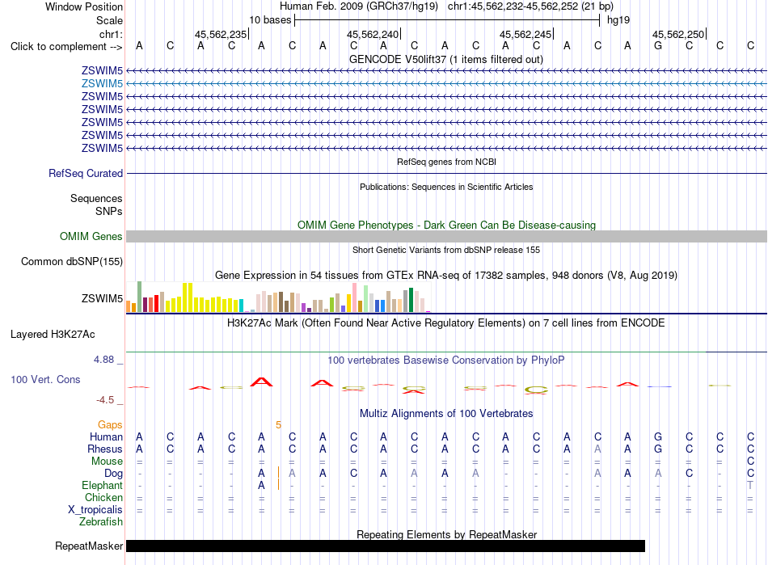This screenshot has height=565, width=768.
Task: Click the orange "Gaps" label
Action: 110,425
